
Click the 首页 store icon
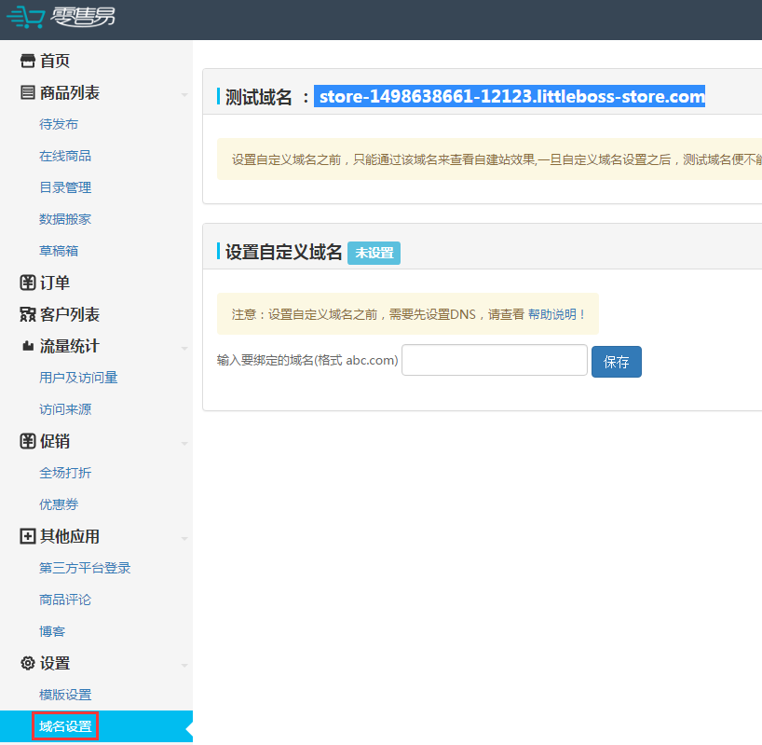click(28, 61)
